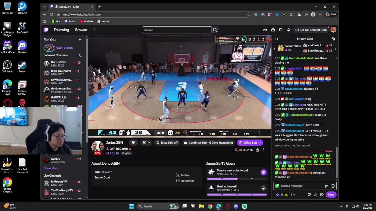
Task: Open chat settings gear
Action: click(322, 195)
